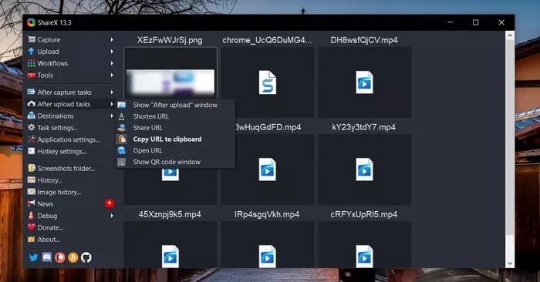Image resolution: width=540 pixels, height=282 pixels.
Task: Expand the After capture tasks submenu arrow
Action: [112, 92]
